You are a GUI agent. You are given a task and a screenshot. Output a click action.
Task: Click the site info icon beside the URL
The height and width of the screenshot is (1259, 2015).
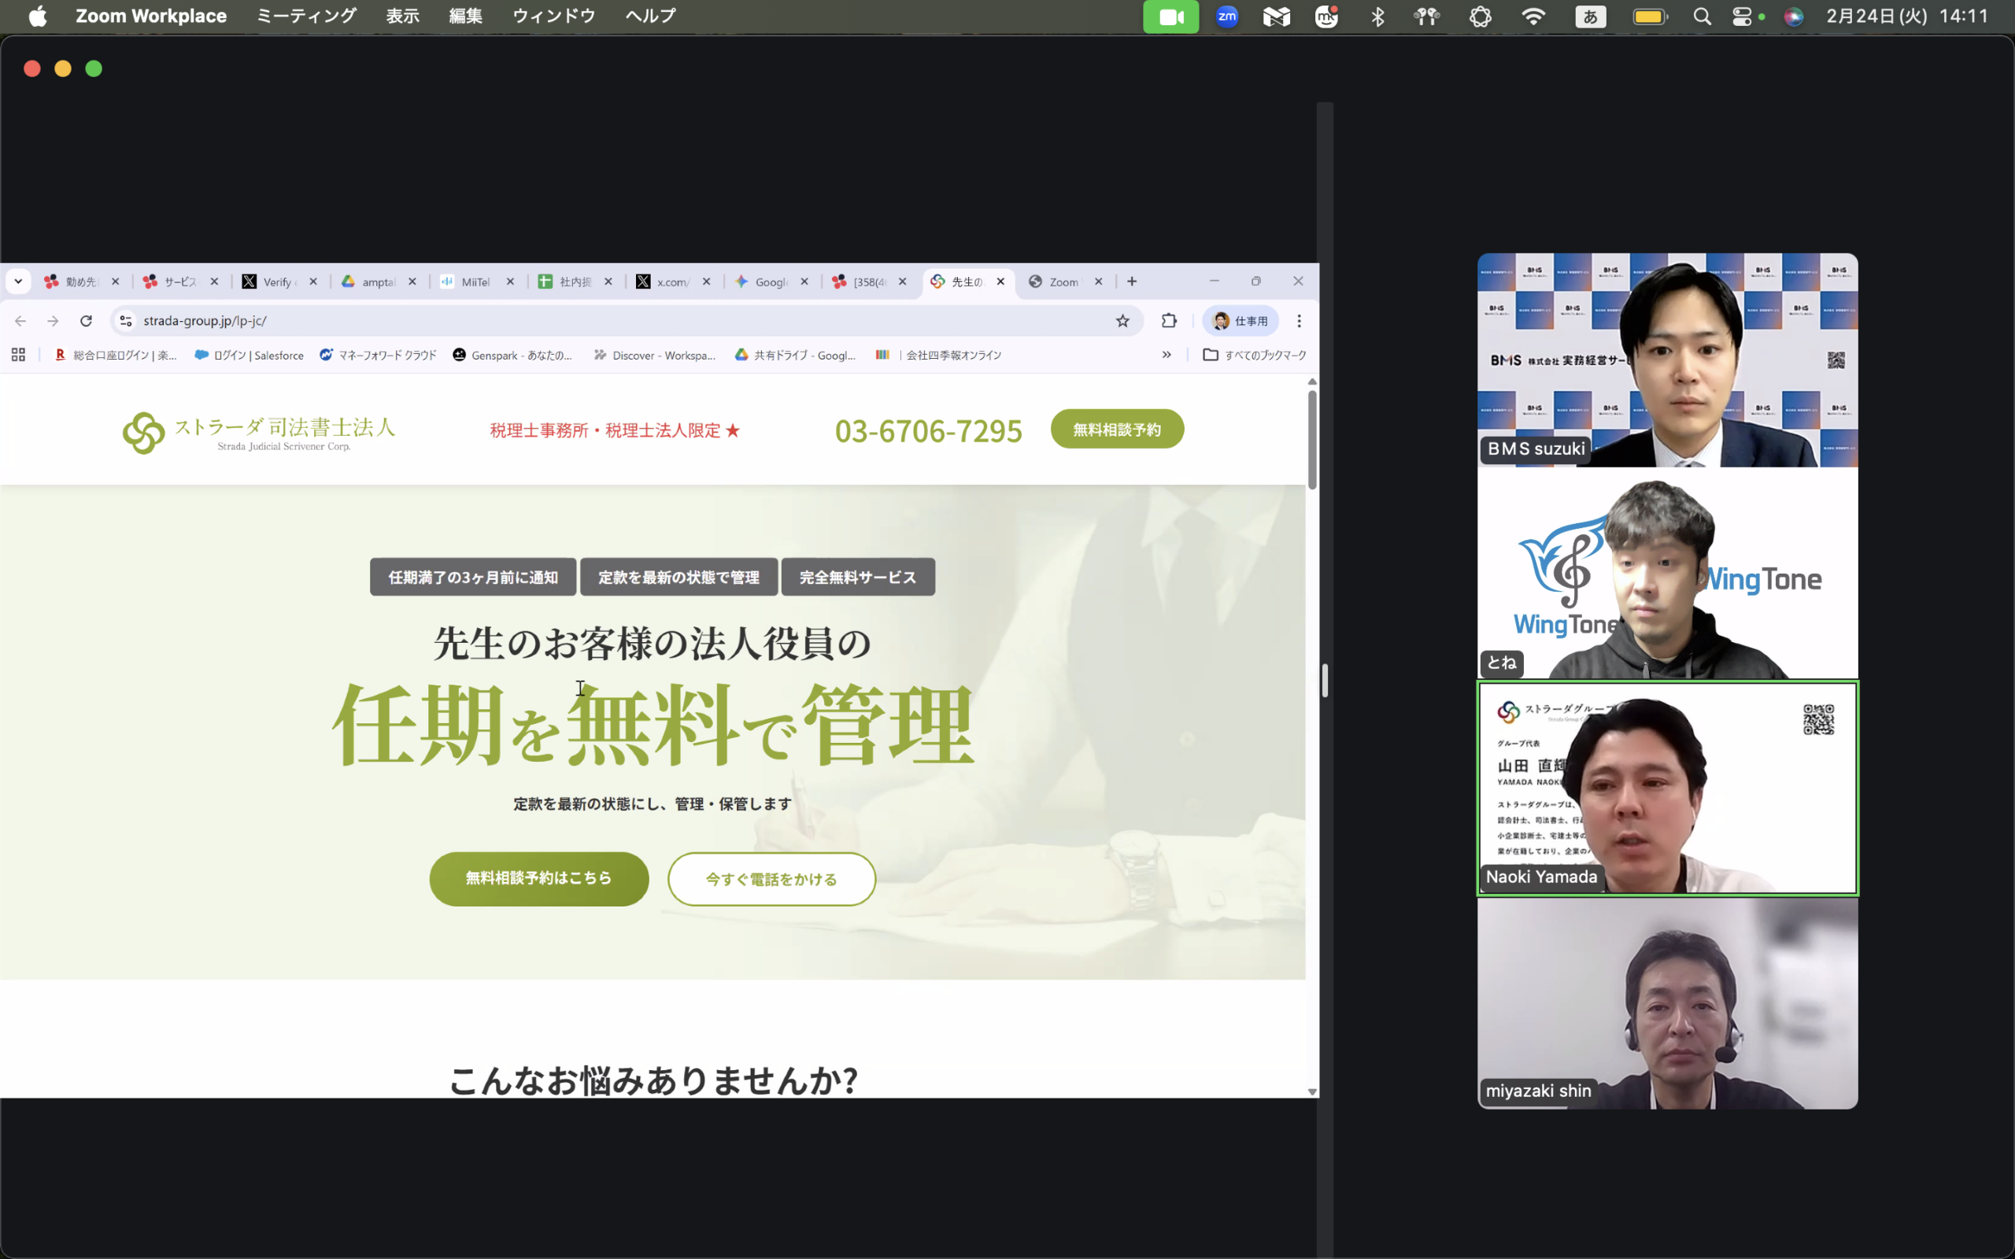click(126, 320)
